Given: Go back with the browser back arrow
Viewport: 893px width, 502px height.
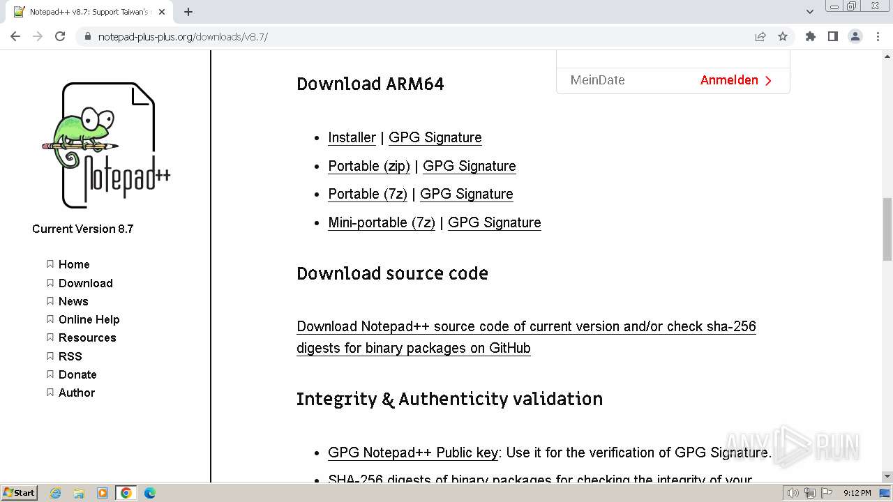Looking at the screenshot, I should pos(15,36).
